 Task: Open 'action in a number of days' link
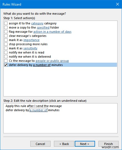tap(52, 32)
